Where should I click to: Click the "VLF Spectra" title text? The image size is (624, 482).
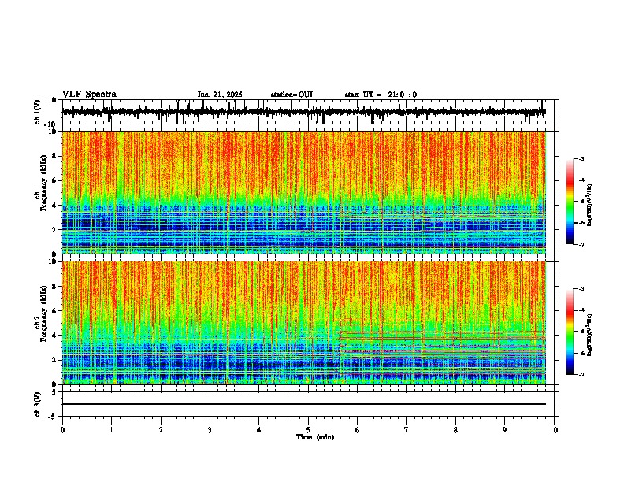pos(89,95)
